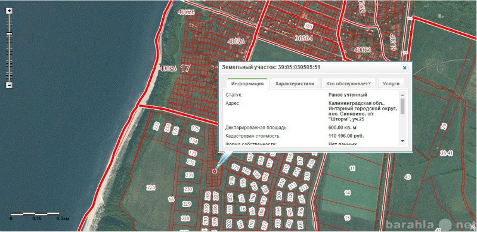The image size is (477, 232).
Task: Click the popup scrollbar down arrow
Action: (x=402, y=141)
